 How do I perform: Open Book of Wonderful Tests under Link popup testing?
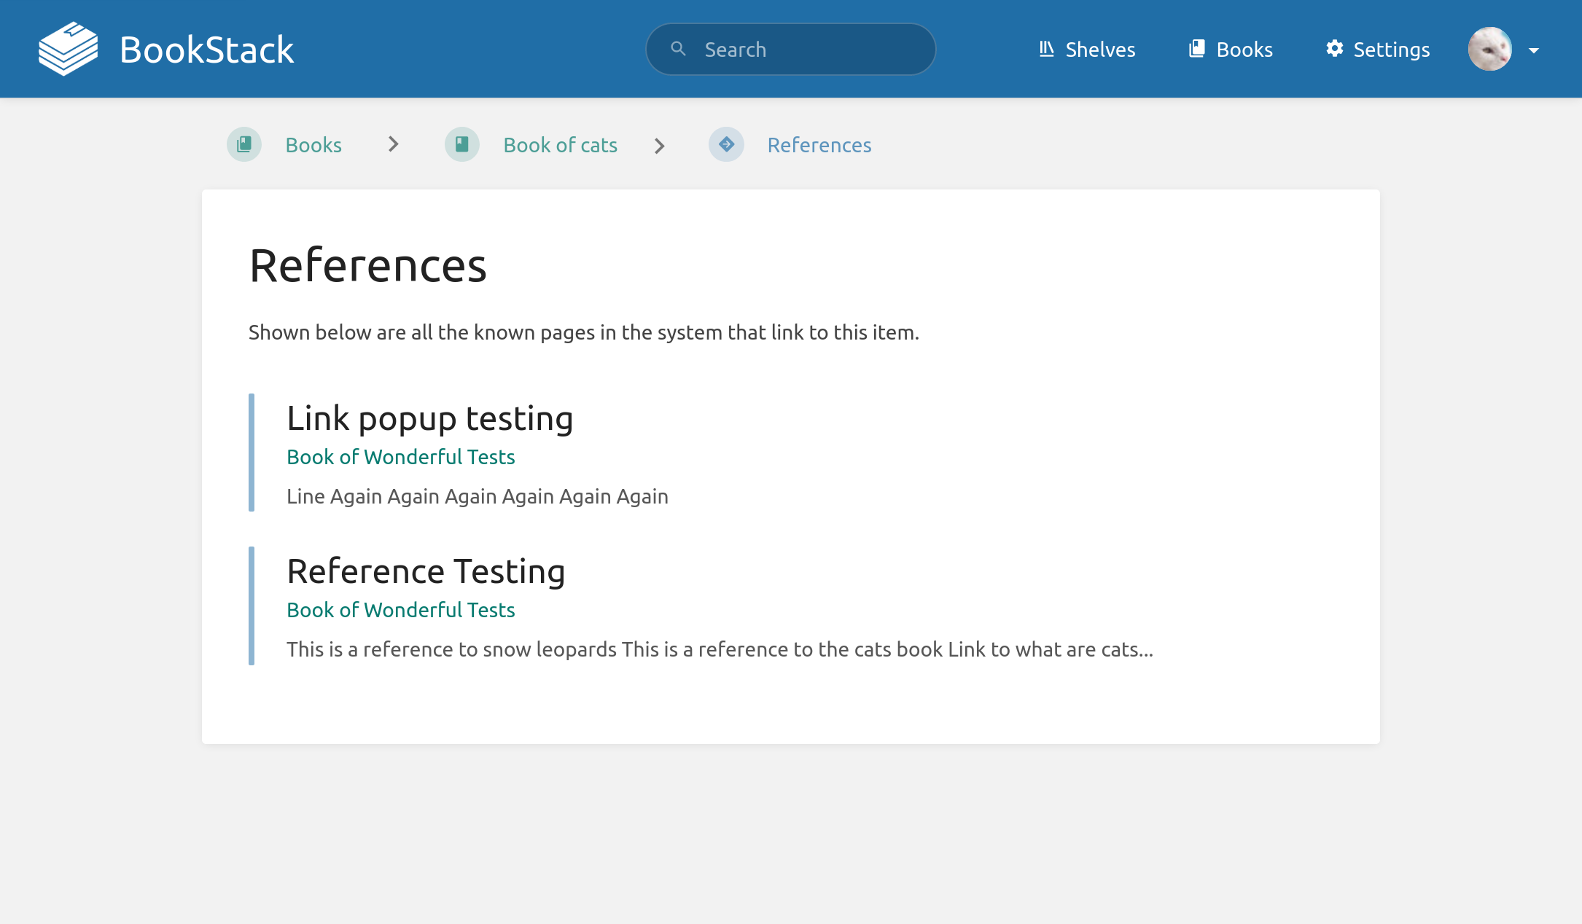point(400,457)
